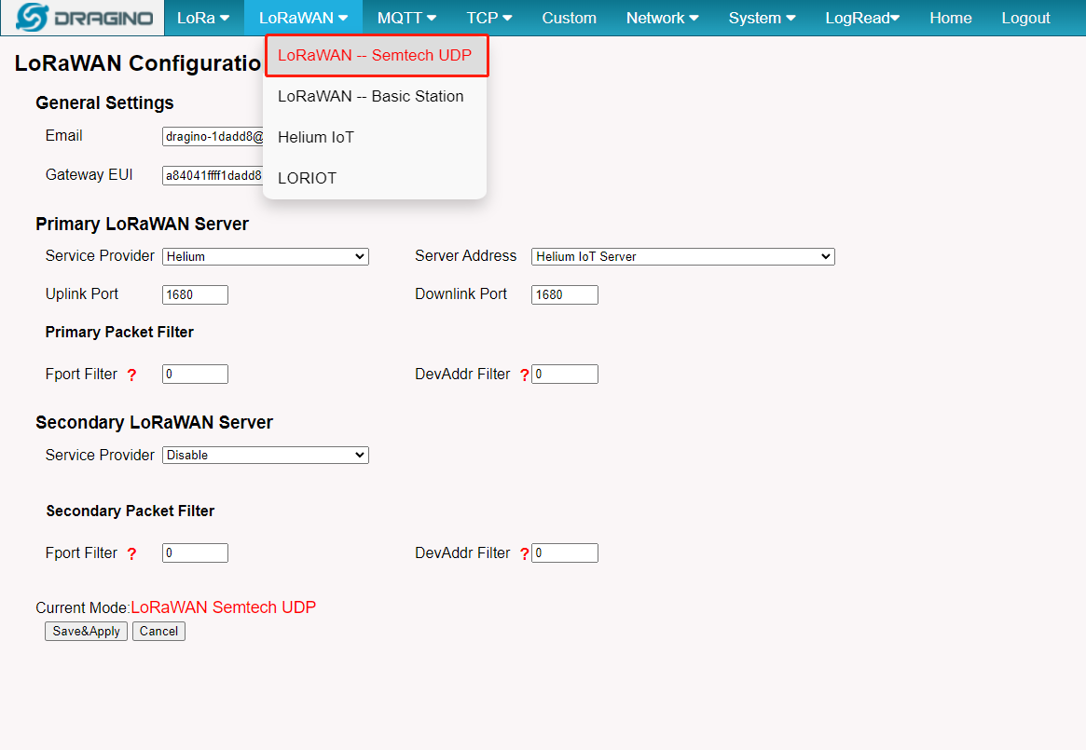Click the Primary LoRaWAN Server heading
The width and height of the screenshot is (1086, 750).
(142, 224)
